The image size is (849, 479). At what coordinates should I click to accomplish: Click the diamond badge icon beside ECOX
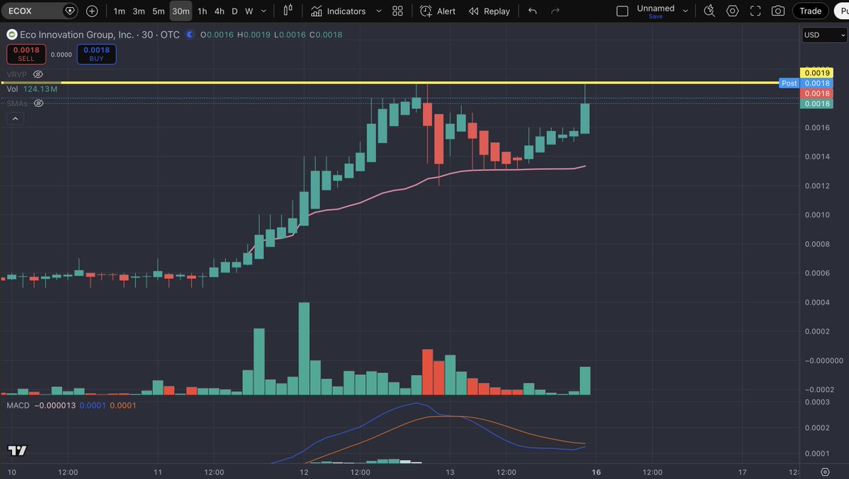[x=69, y=11]
